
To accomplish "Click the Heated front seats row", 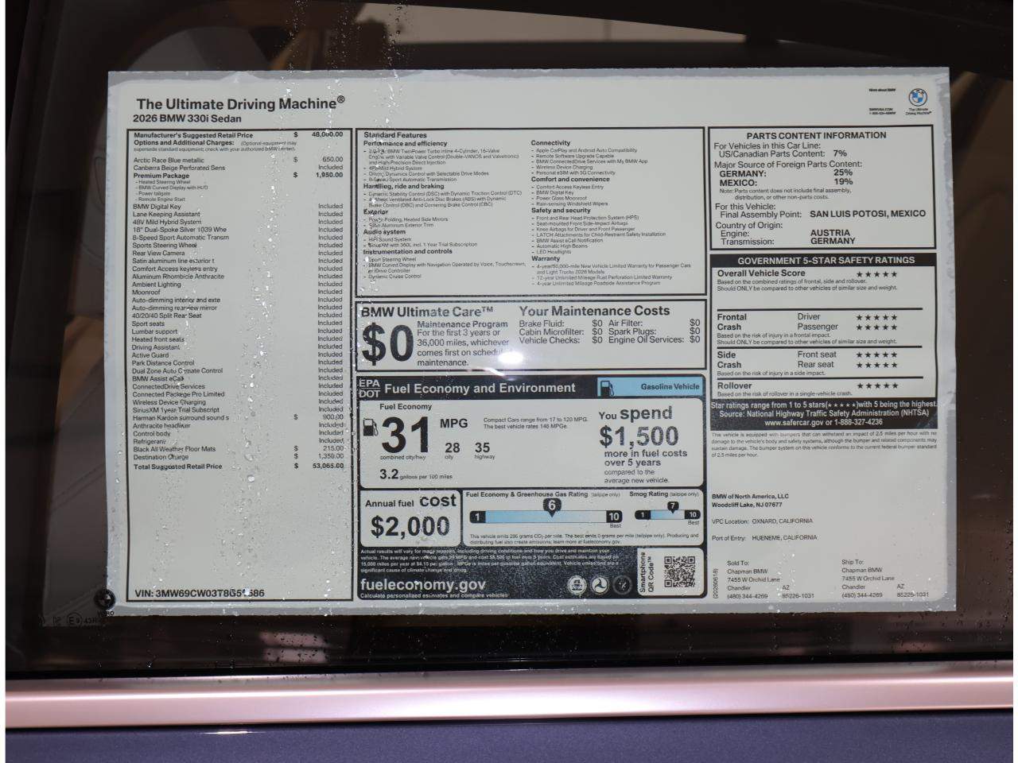I will [238, 339].
